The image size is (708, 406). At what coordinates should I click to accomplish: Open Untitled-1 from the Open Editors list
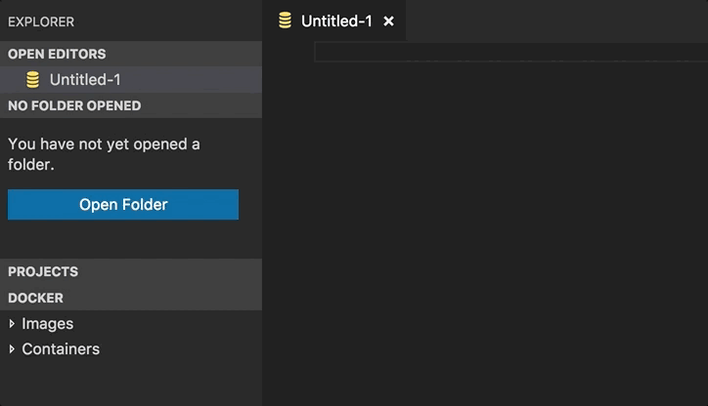[131, 80]
